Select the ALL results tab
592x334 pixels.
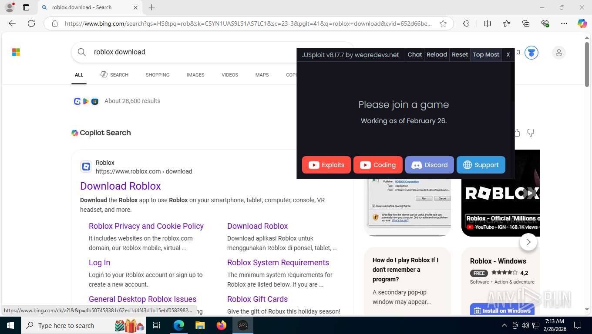79,75
